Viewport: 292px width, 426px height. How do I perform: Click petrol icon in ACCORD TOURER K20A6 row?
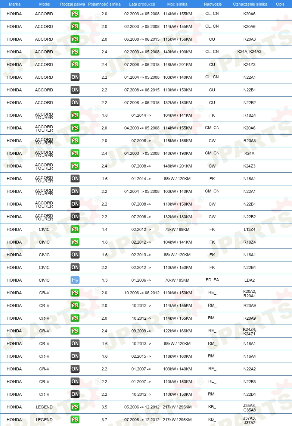pos(75,128)
